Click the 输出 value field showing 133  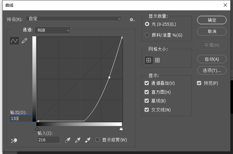21,118
